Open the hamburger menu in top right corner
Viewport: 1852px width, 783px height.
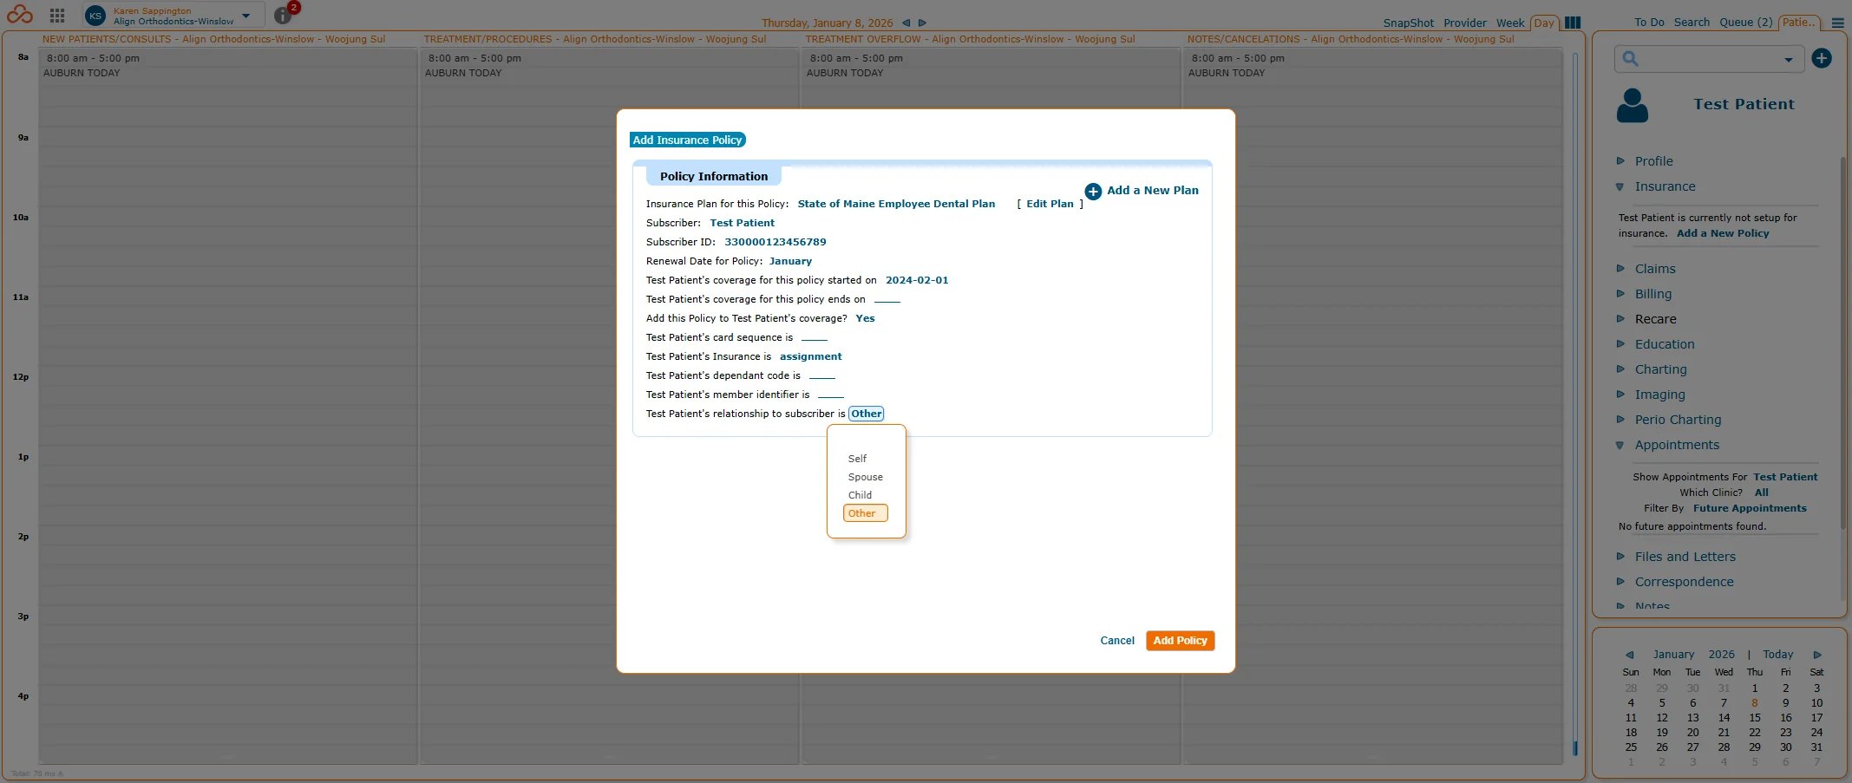pyautogui.click(x=1837, y=23)
